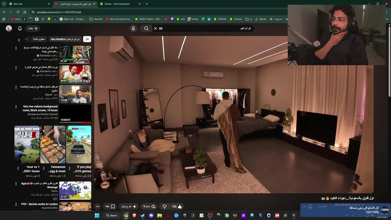Viewport: 391px width, 220px height.
Task: Open the Windows Start menu
Action: pos(97,215)
